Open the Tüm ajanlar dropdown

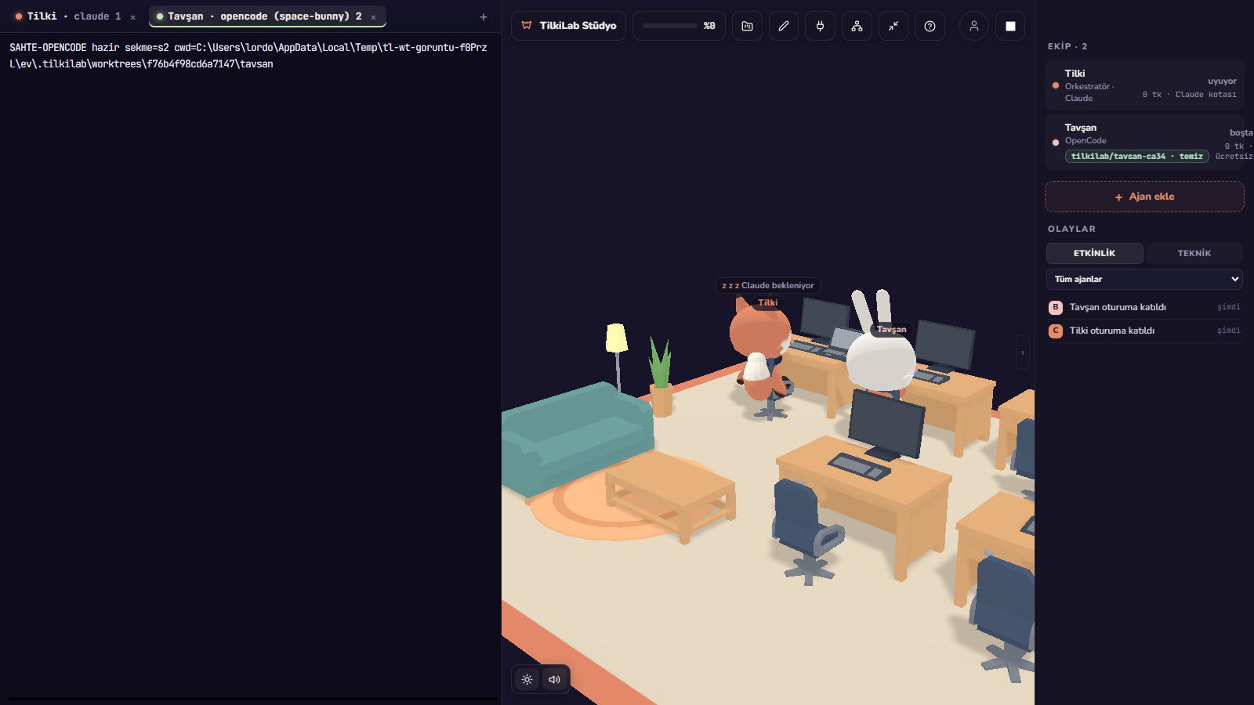[1144, 279]
